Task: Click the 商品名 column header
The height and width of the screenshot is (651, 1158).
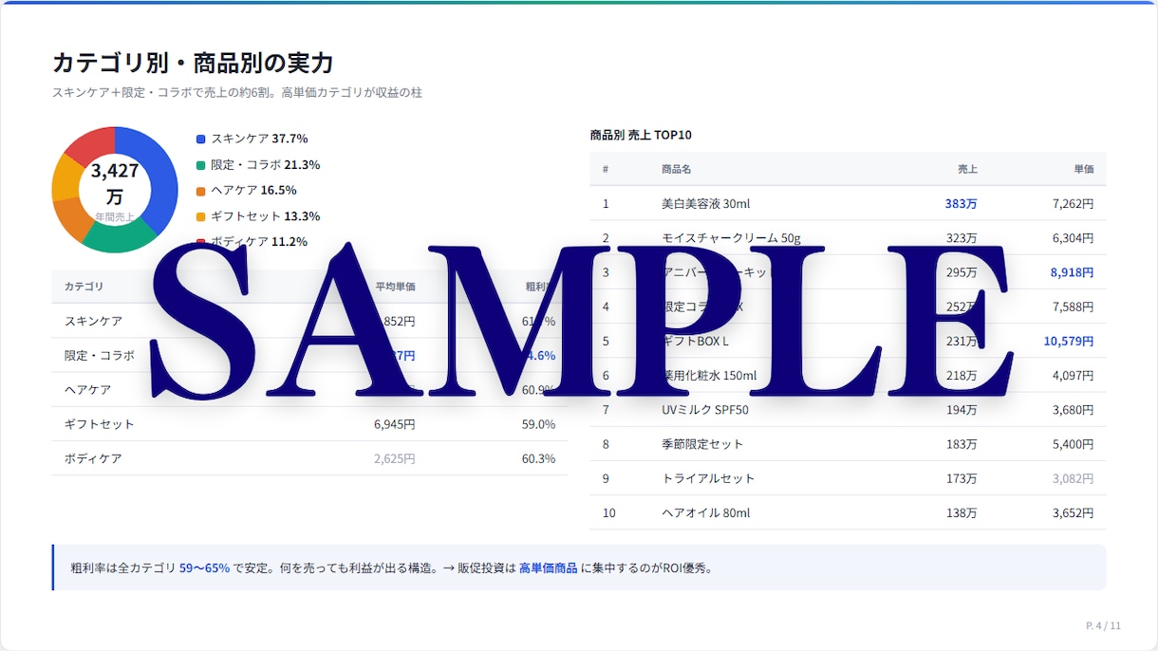Action: [677, 169]
